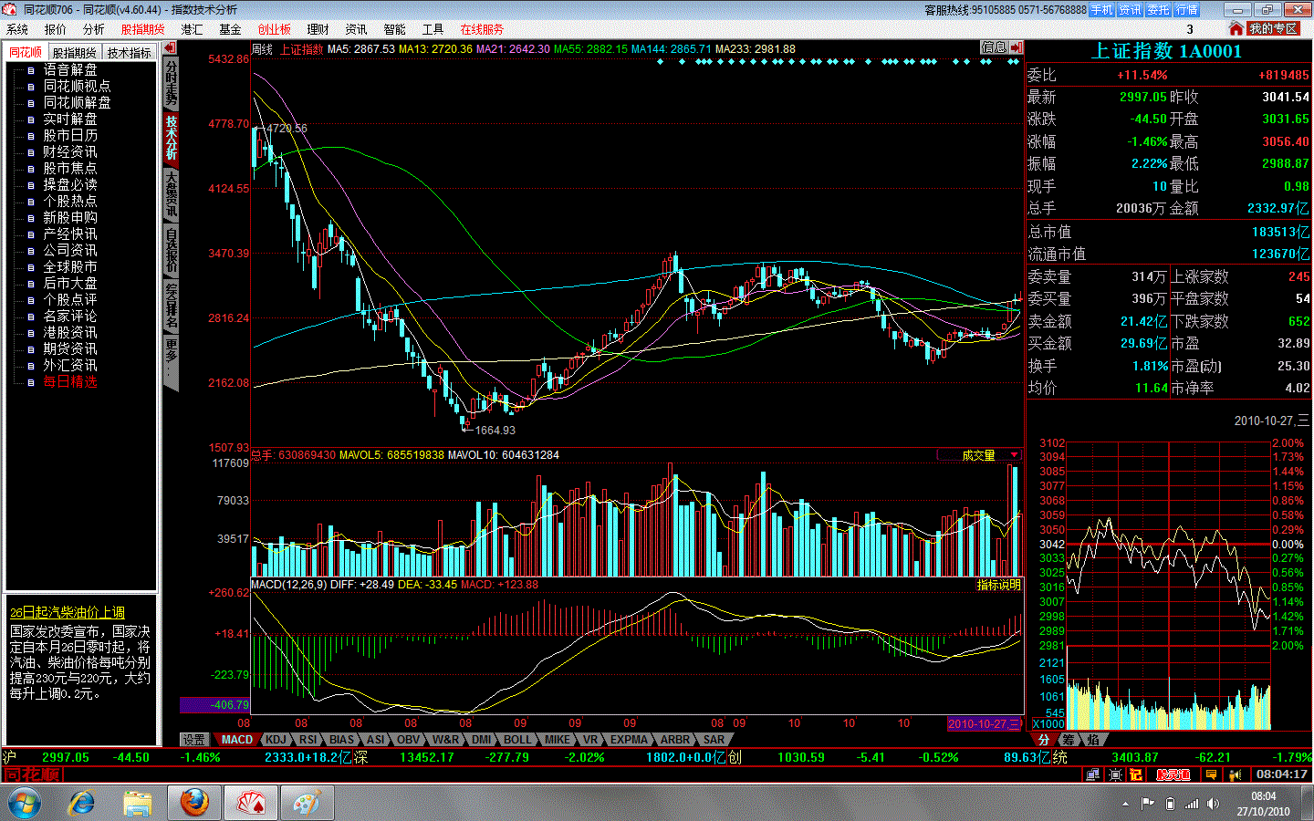
Task: Open the 股灵通 service button
Action: coord(1173,774)
